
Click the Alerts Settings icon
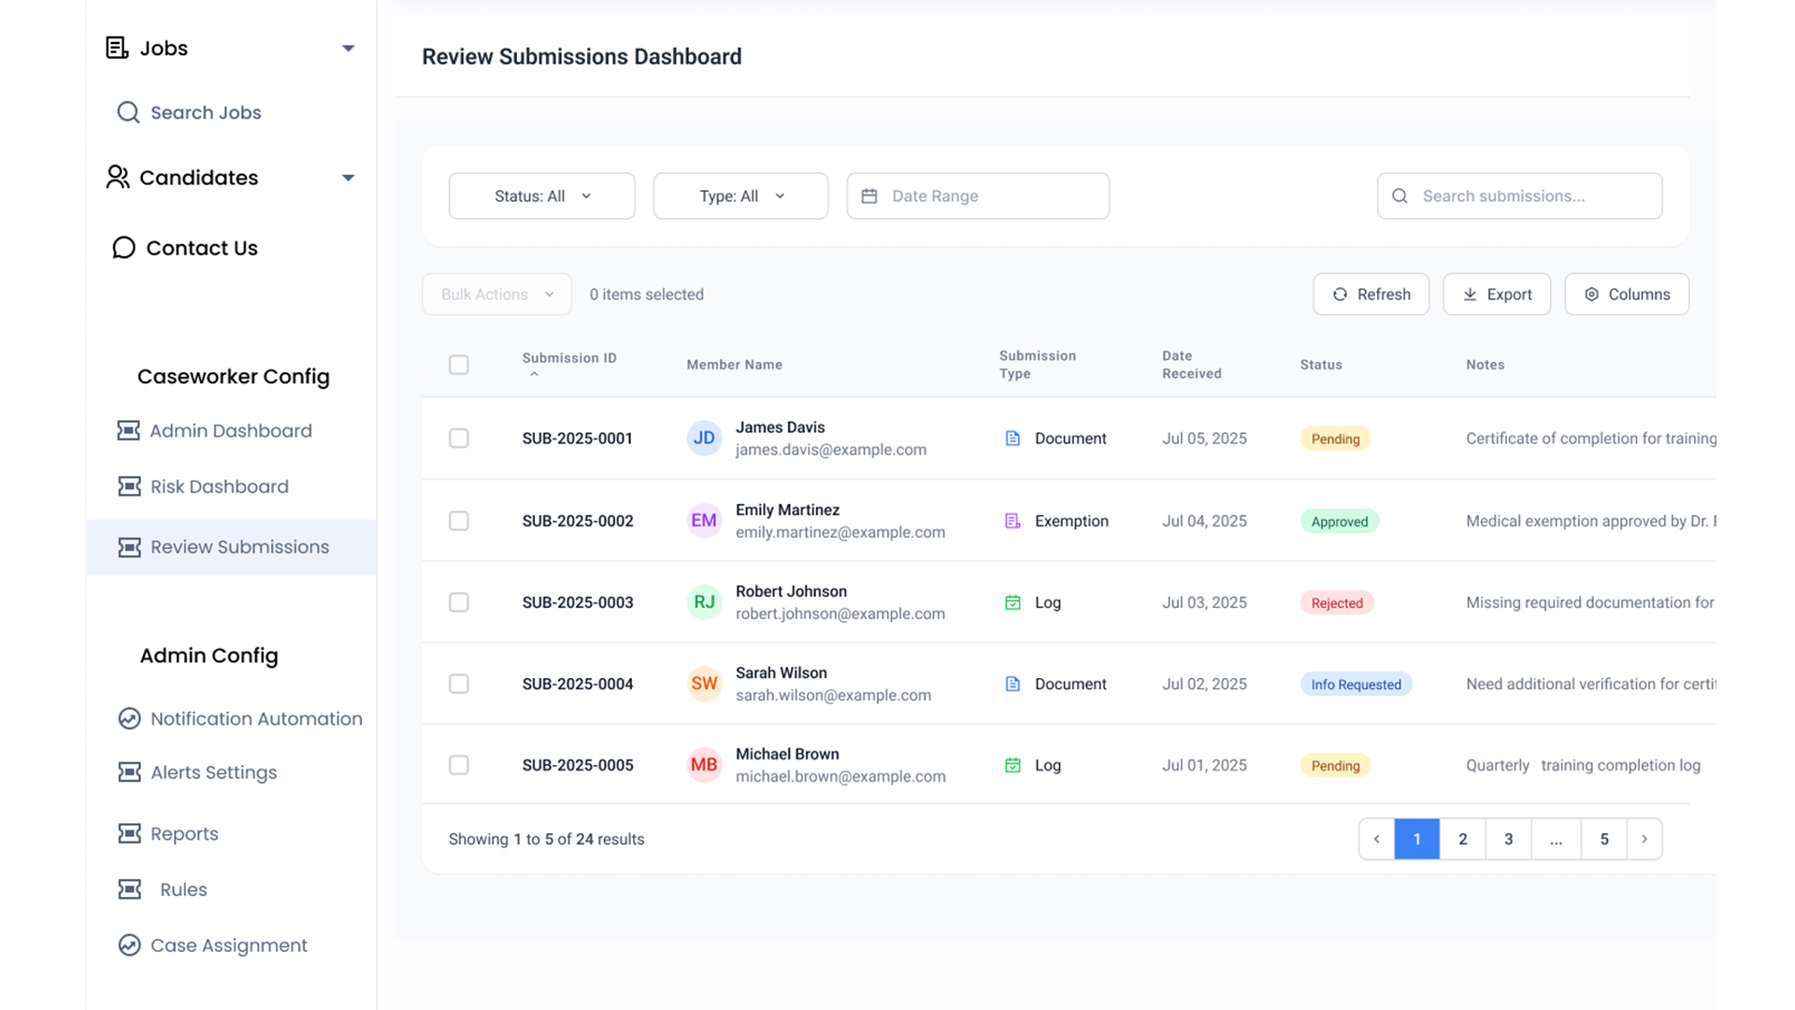pyautogui.click(x=129, y=772)
